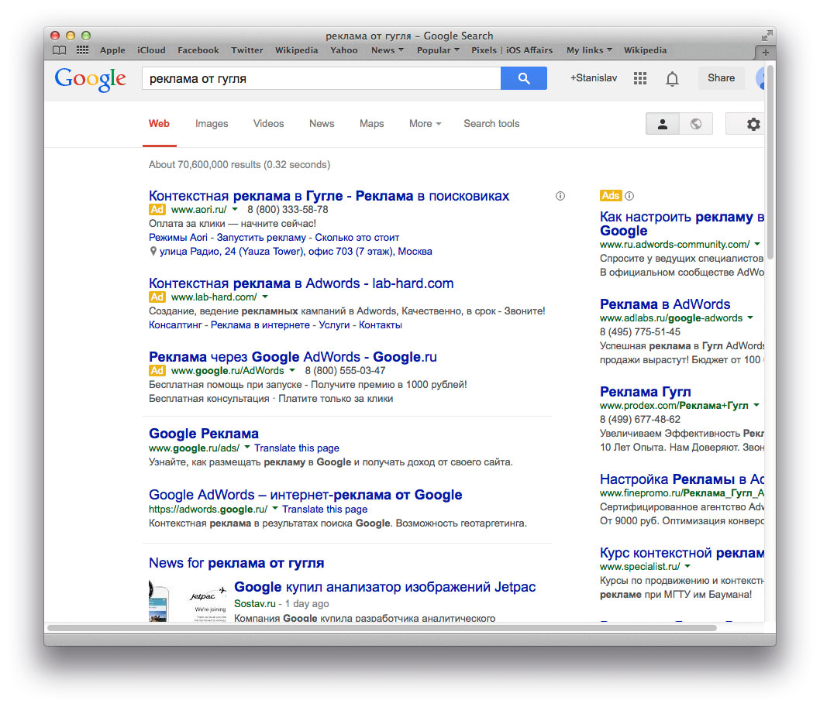The width and height of the screenshot is (820, 707).
Task: Open the More dropdown in search tabs
Action: pyautogui.click(x=426, y=124)
